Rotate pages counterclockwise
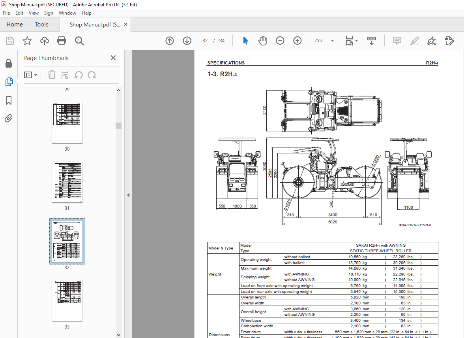464x338 pixels. (x=79, y=75)
